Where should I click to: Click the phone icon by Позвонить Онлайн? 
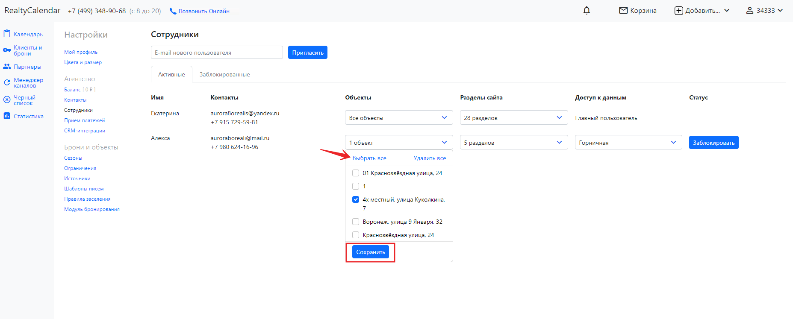tap(173, 11)
